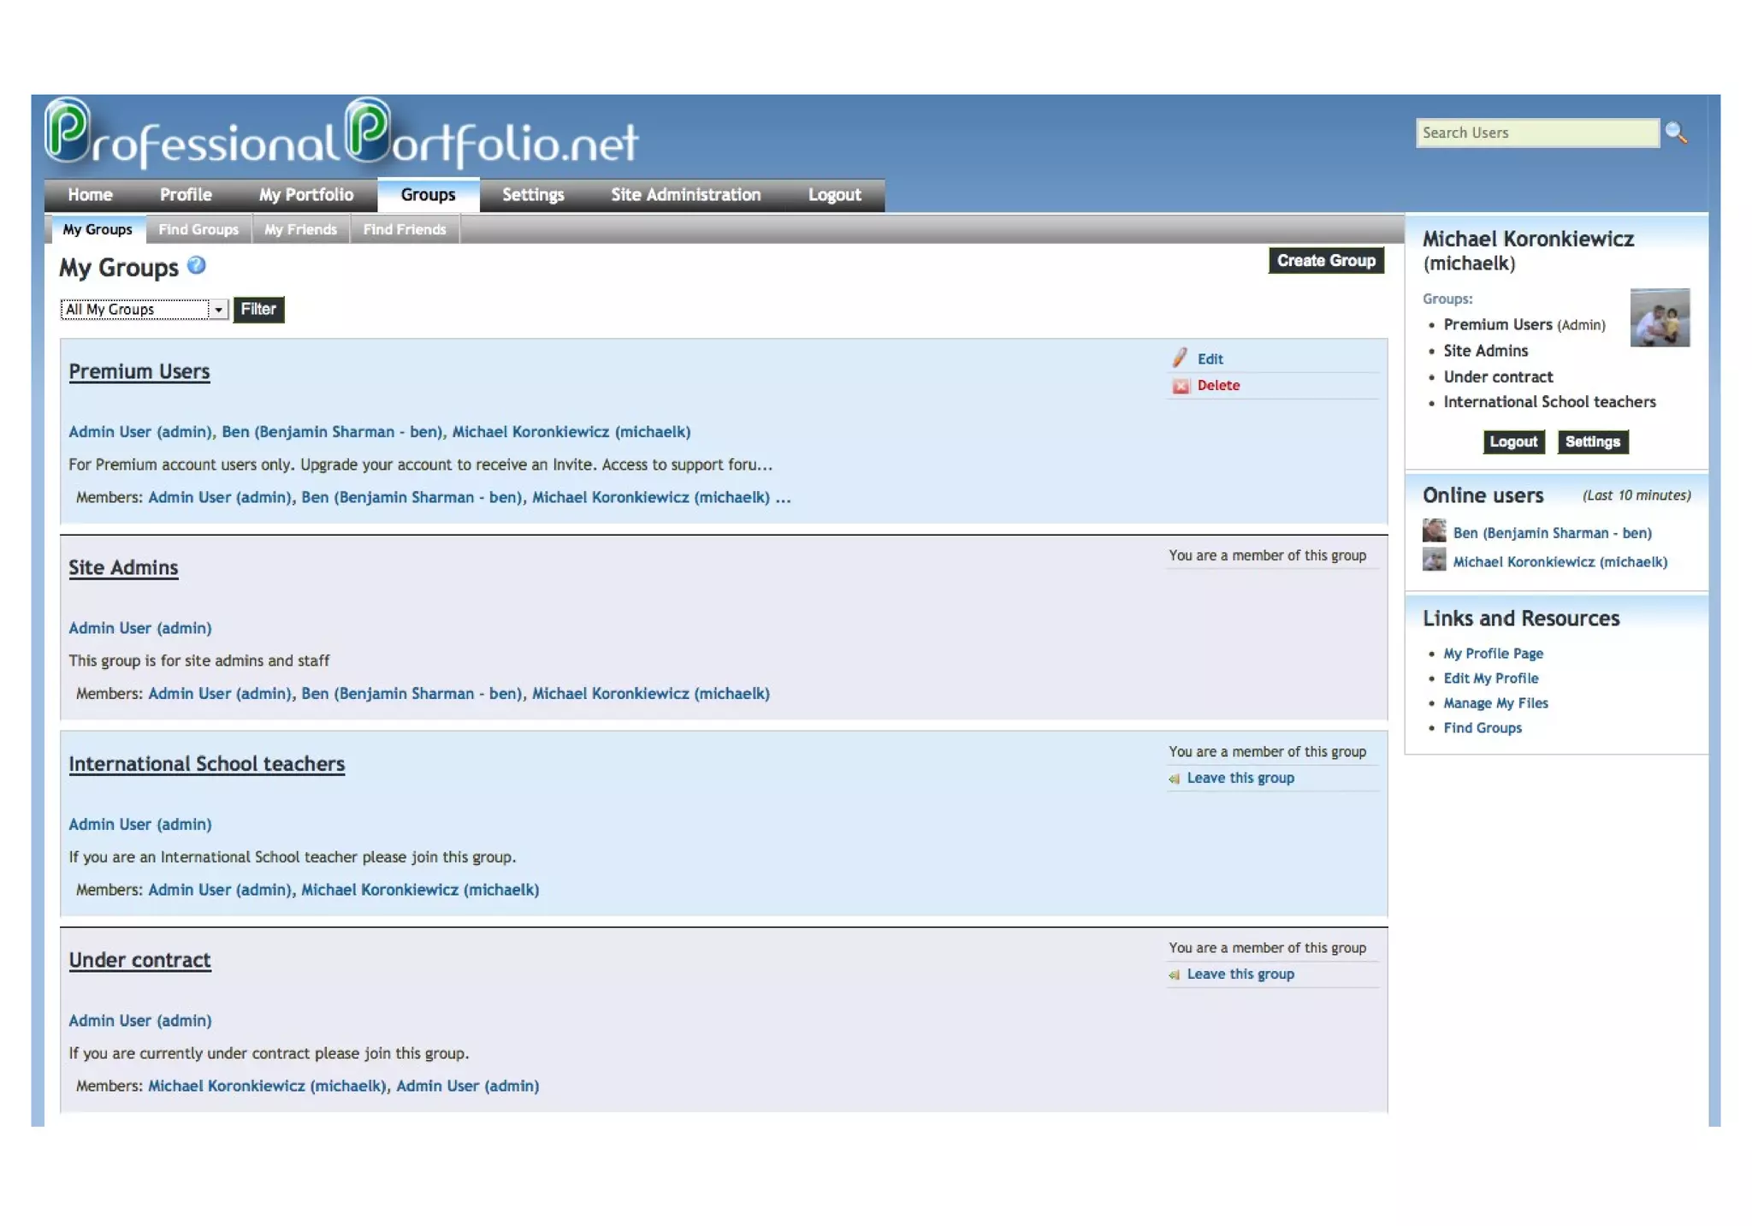
Task: Click the help icon beside My Groups
Action: click(196, 265)
